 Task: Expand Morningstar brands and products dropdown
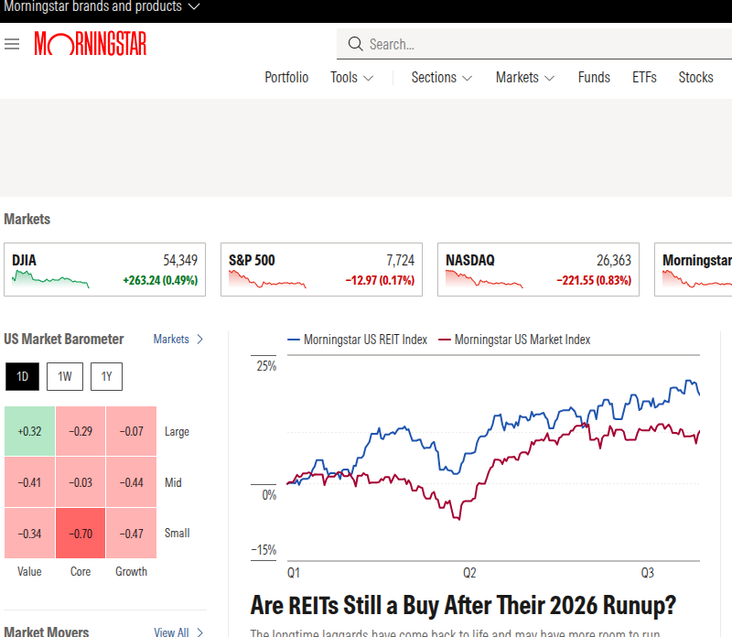pyautogui.click(x=102, y=6)
